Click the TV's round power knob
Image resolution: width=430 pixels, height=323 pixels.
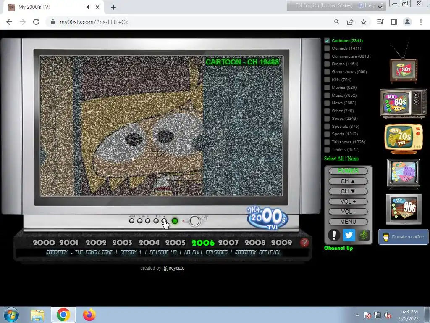pyautogui.click(x=195, y=221)
